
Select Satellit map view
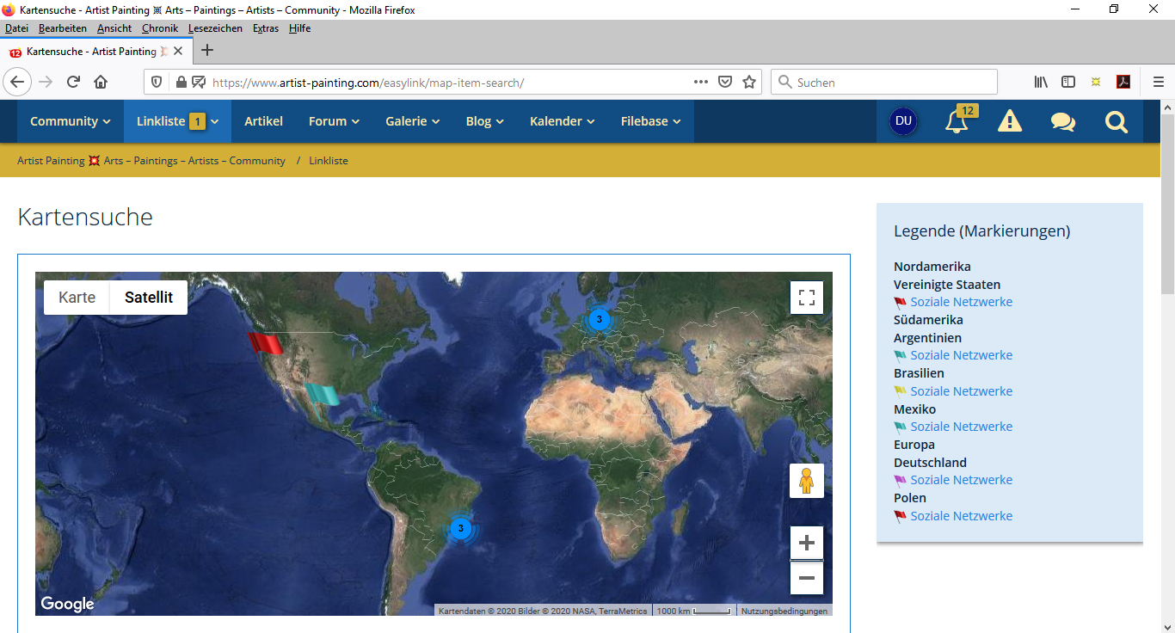tap(149, 298)
